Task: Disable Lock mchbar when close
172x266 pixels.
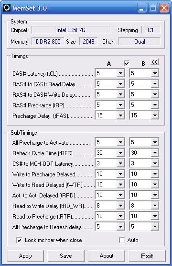Action: tap(19, 240)
